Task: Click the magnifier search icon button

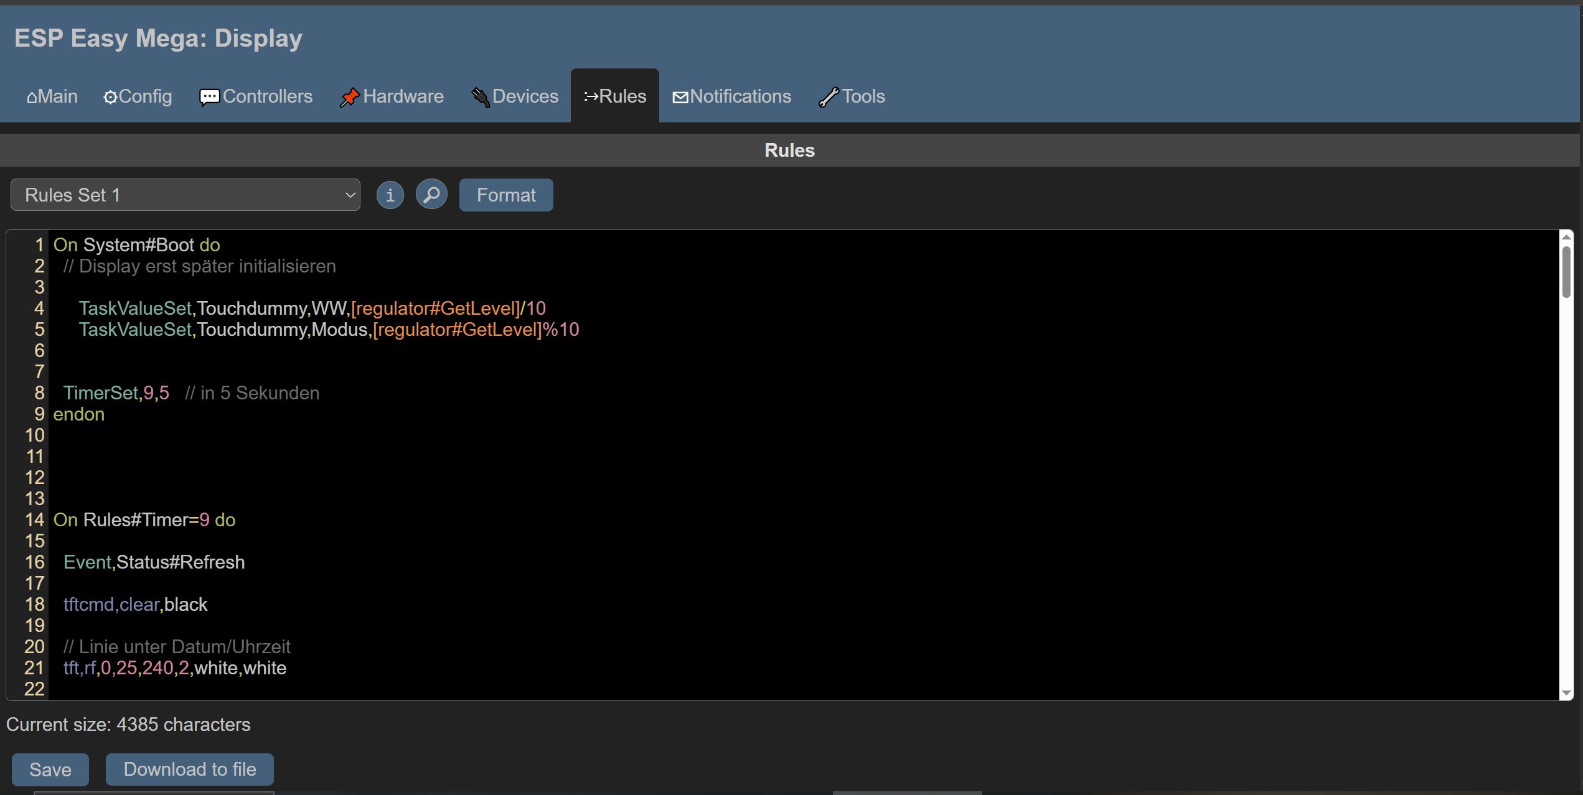Action: [x=431, y=195]
